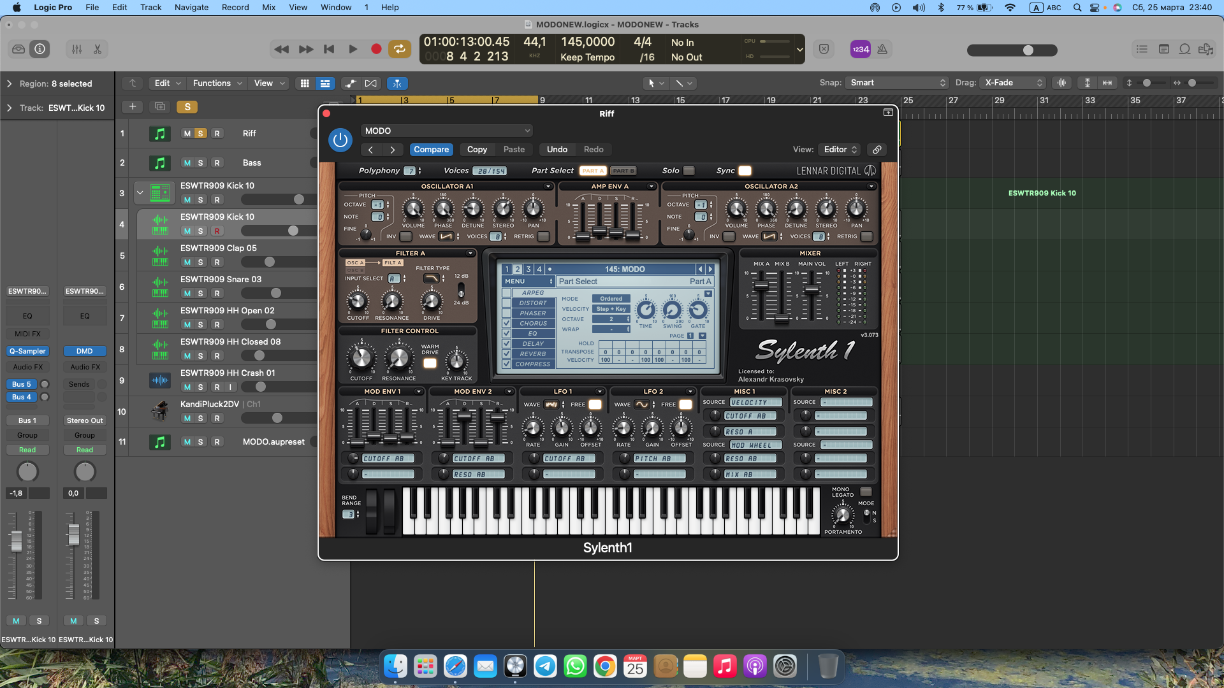Toggle the WARM DRIVE switch
The width and height of the screenshot is (1224, 688).
point(430,363)
